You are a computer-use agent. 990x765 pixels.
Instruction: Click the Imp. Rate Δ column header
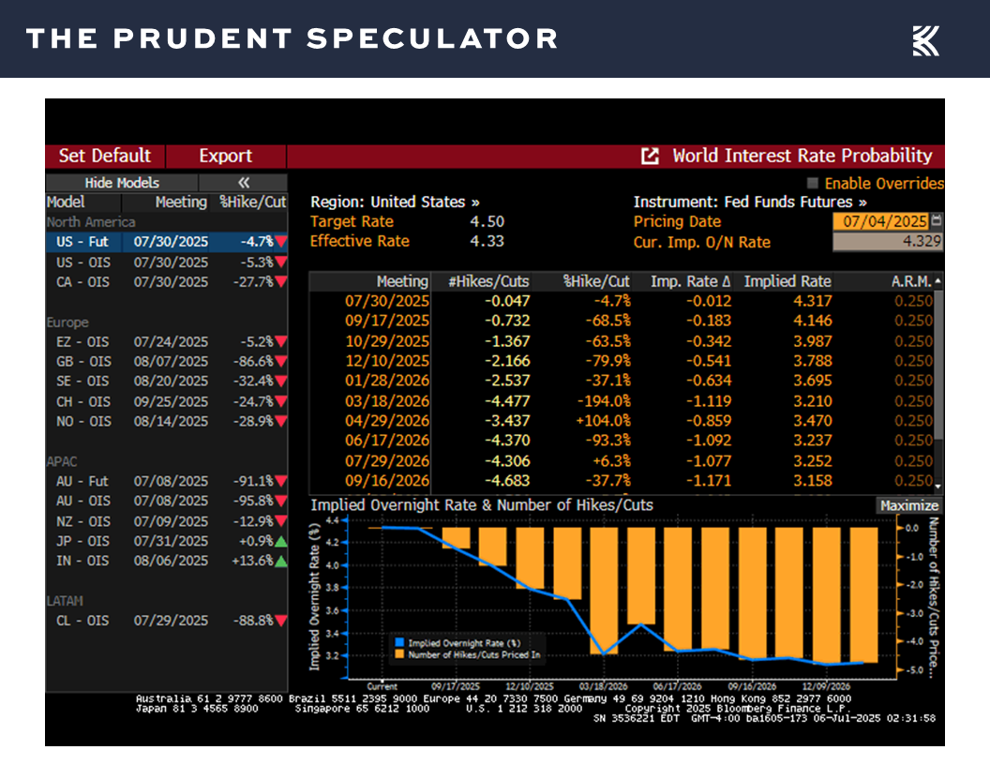coord(690,281)
